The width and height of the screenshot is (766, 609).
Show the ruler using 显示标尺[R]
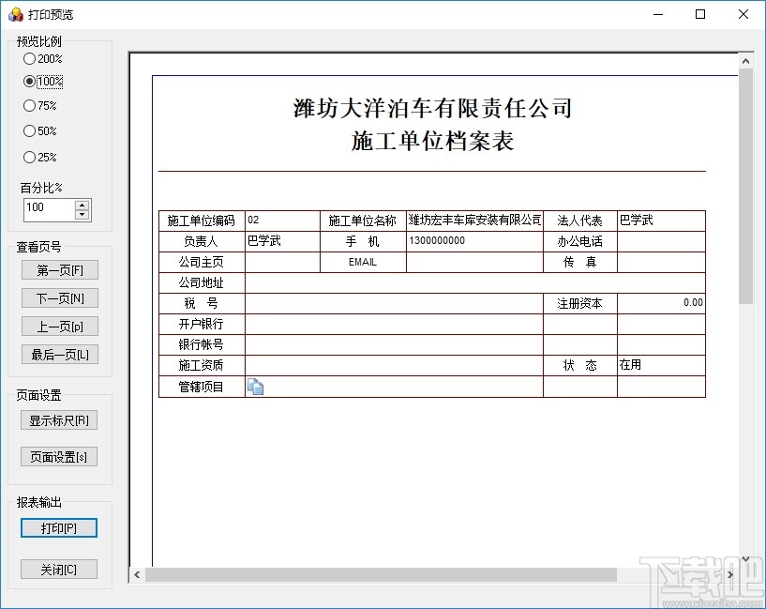58,420
